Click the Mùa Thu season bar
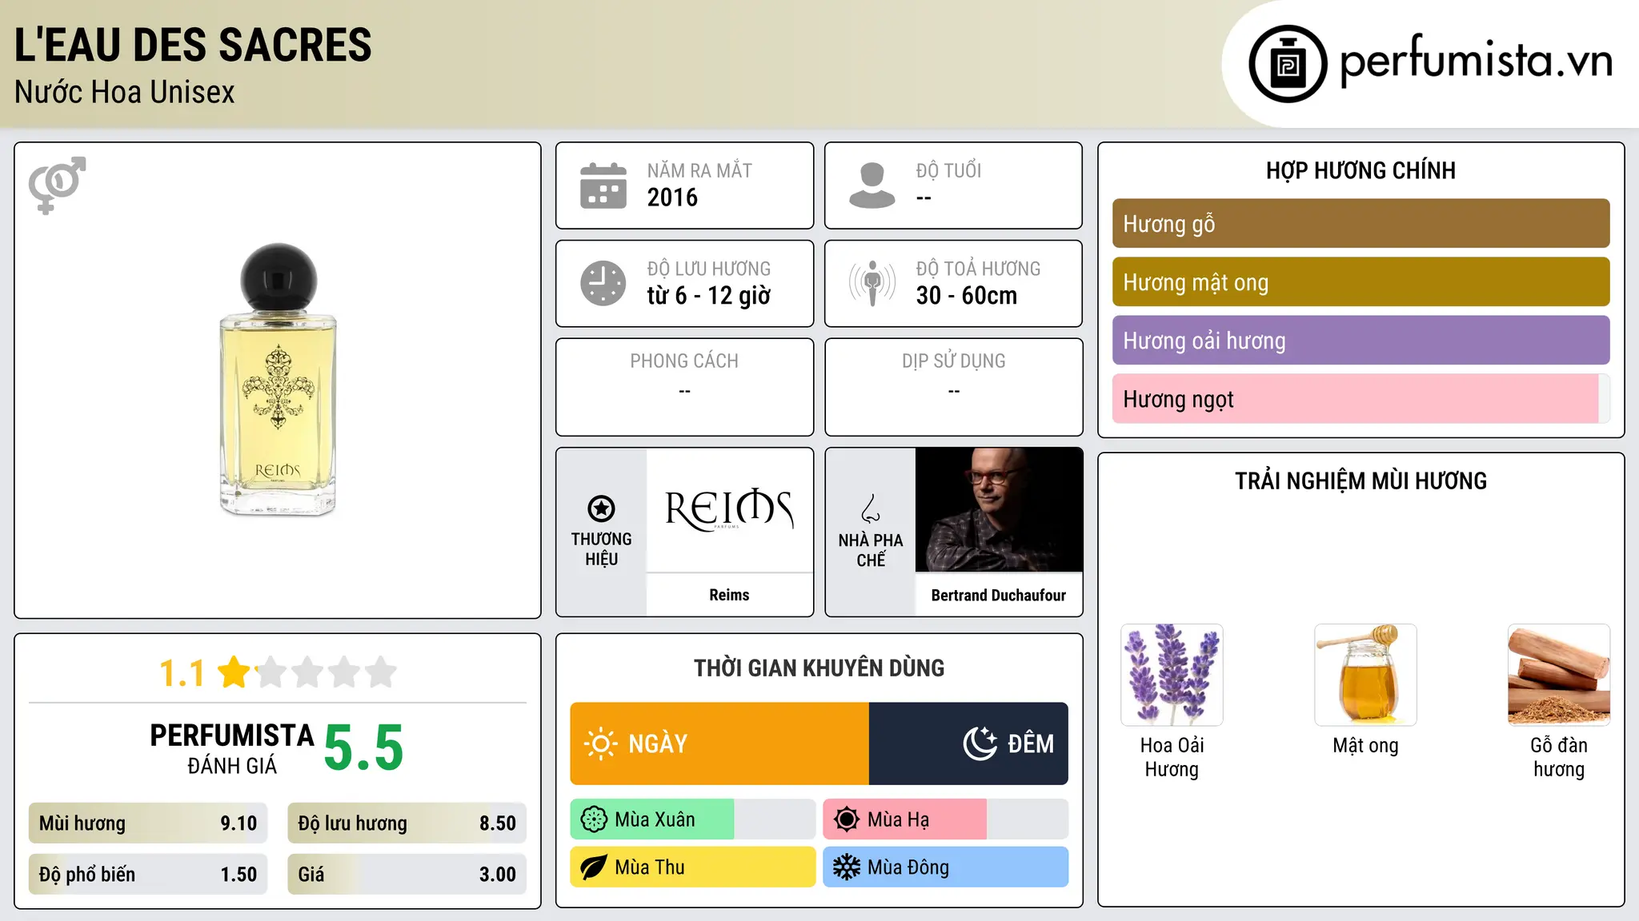Screen dimensions: 1639x921 [693, 867]
